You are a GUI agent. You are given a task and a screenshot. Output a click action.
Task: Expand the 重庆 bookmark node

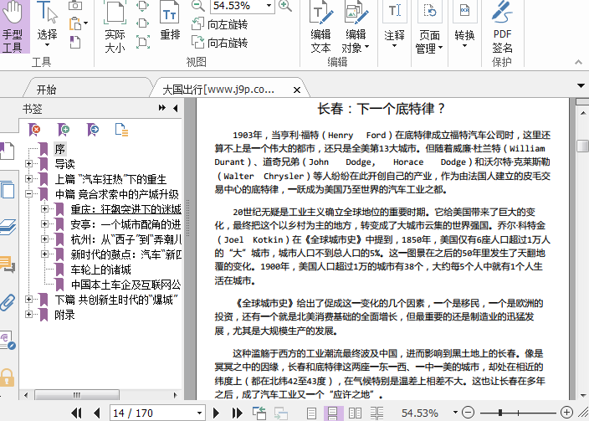[44, 209]
